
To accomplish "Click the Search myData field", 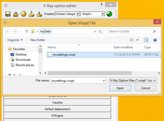I will (132, 31).
